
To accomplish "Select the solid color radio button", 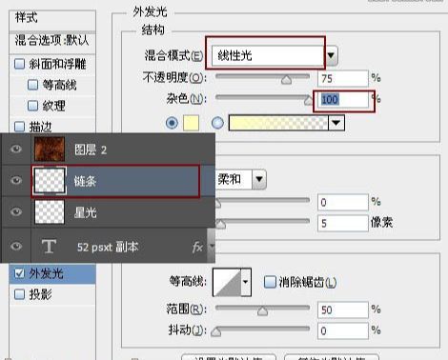I will (x=172, y=123).
